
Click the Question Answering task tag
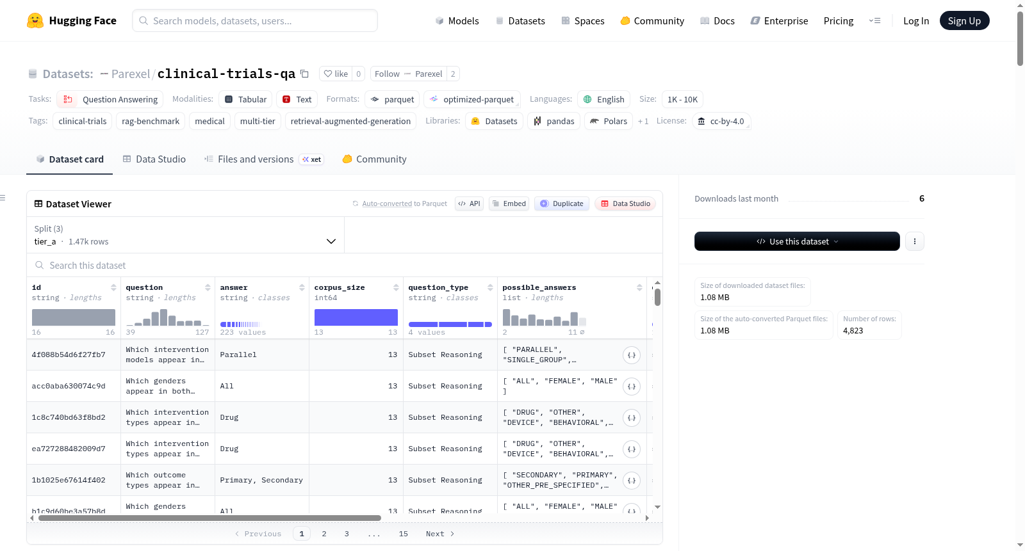click(110, 99)
